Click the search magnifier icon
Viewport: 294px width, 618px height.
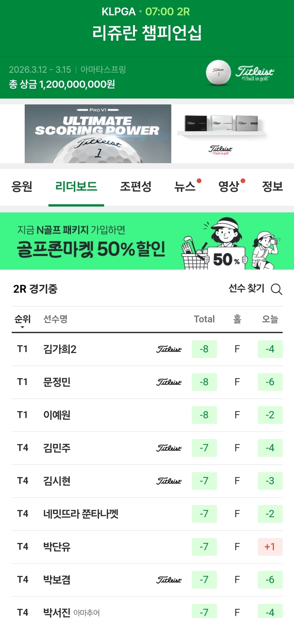pyautogui.click(x=276, y=289)
